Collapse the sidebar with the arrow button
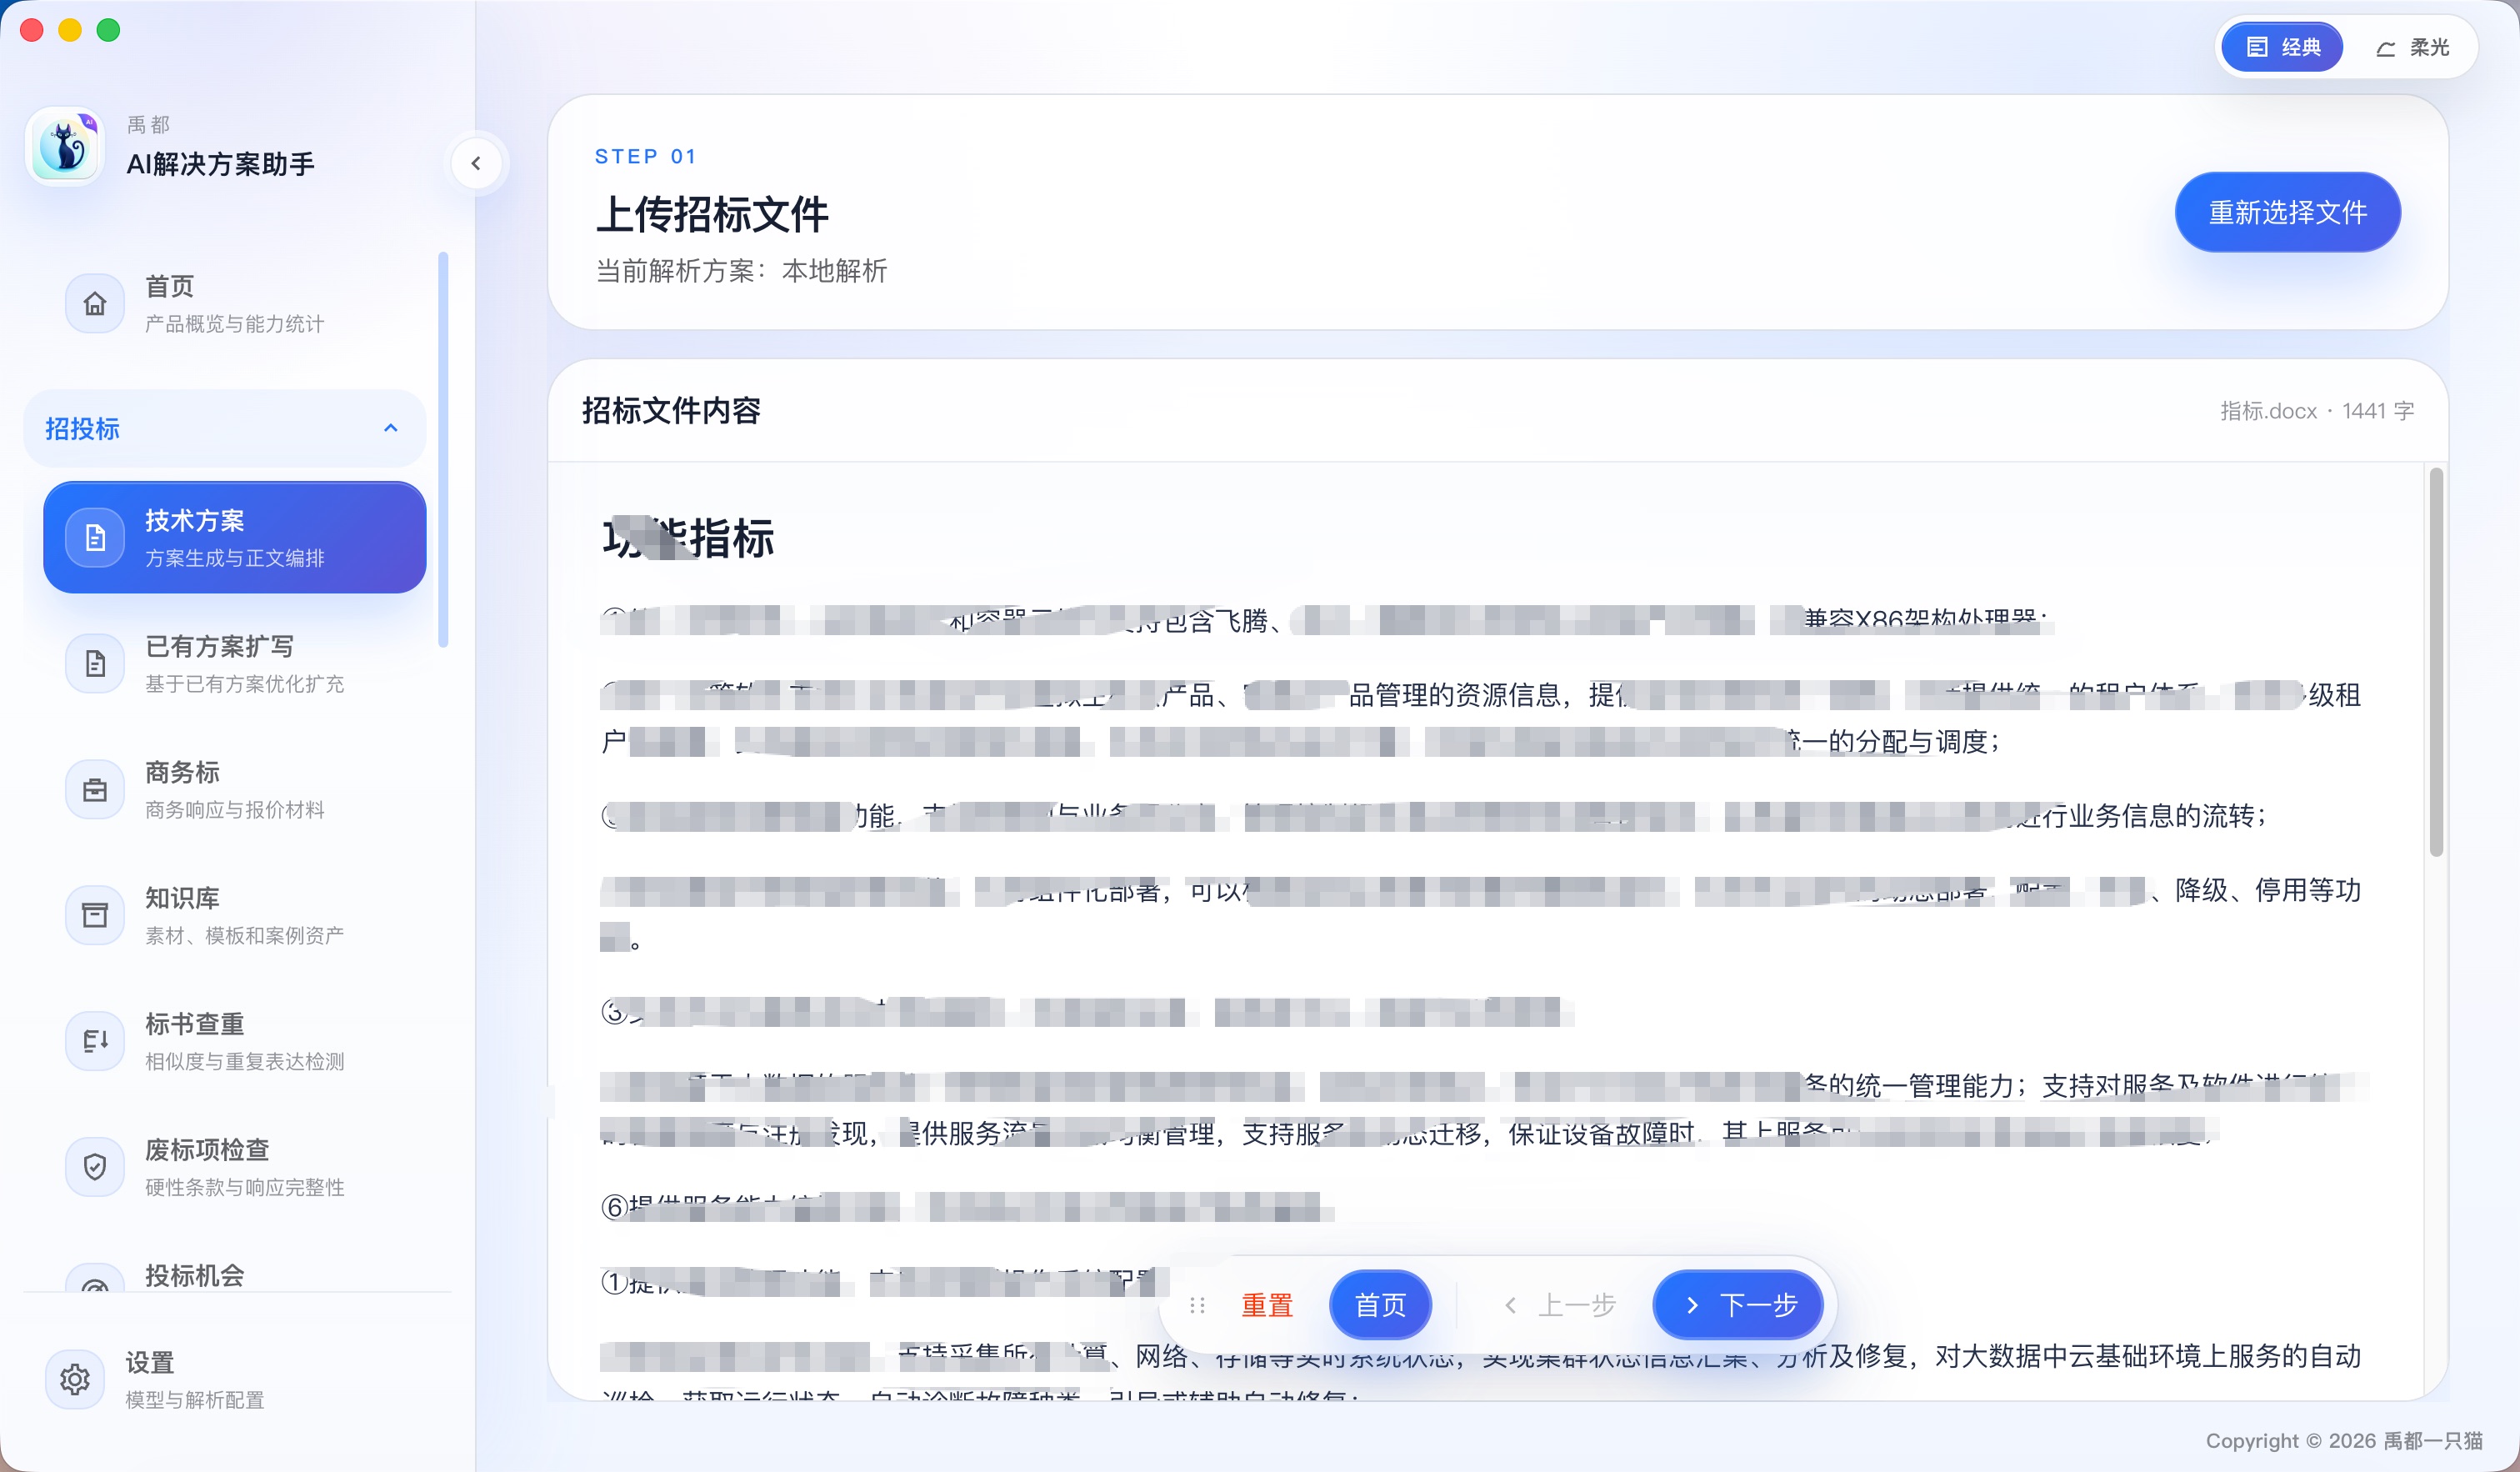The width and height of the screenshot is (2520, 1472). tap(476, 163)
